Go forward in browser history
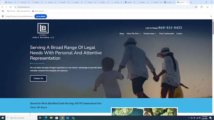The image size is (214, 120). point(6,7)
